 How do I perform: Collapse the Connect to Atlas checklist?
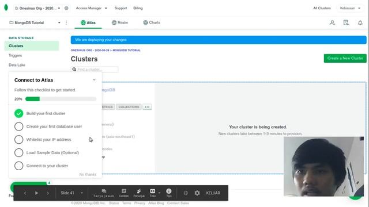(94, 80)
